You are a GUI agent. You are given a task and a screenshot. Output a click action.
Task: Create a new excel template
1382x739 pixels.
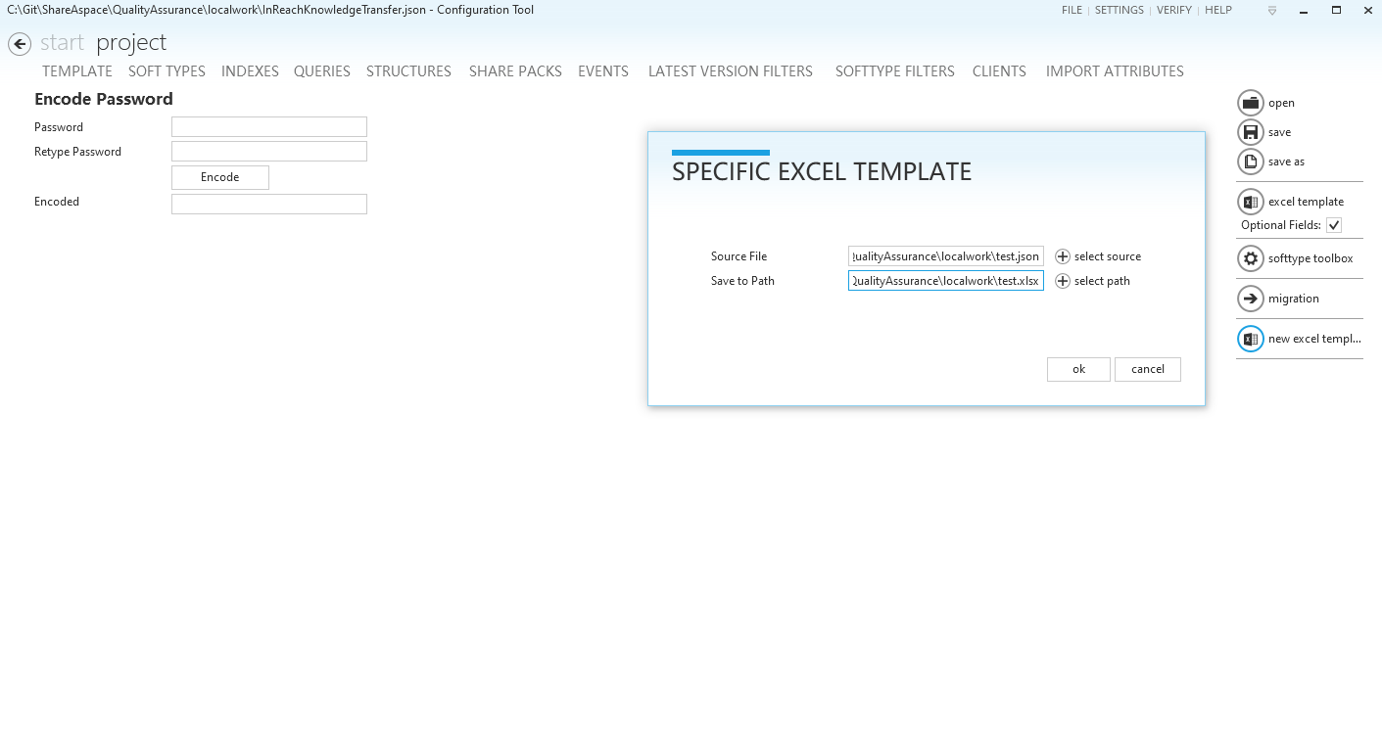pyautogui.click(x=1251, y=338)
